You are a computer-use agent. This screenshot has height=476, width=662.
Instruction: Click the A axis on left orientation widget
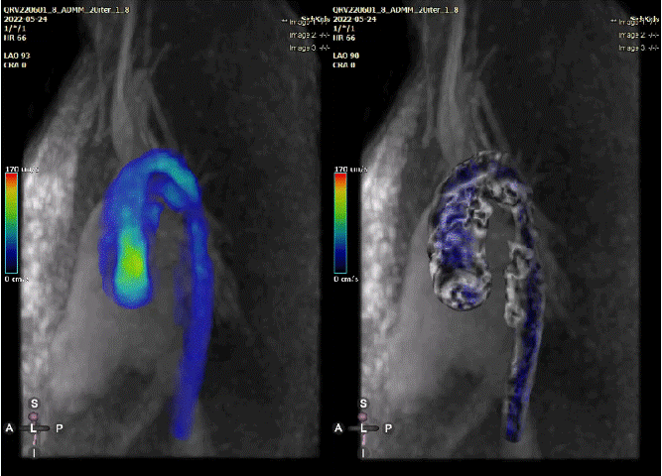point(10,428)
